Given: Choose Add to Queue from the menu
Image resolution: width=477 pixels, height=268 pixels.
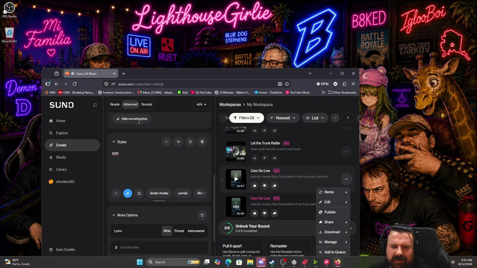Looking at the screenshot, I should (x=333, y=252).
